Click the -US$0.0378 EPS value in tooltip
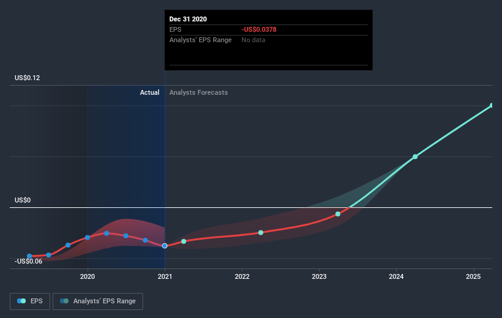This screenshot has height=318, width=502. [259, 29]
